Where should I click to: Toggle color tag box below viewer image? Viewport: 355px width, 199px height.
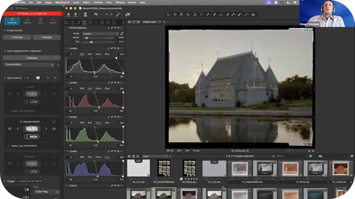[x=289, y=151]
